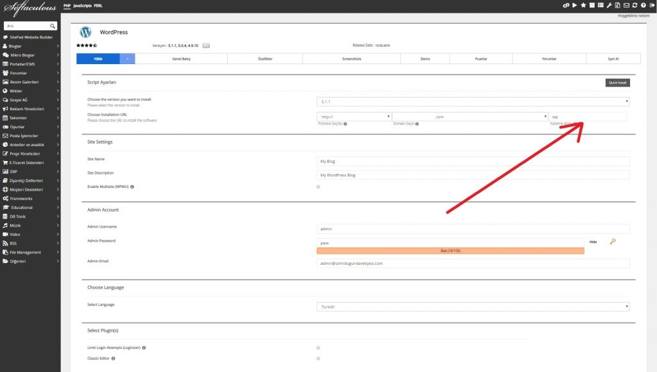
Task: Open the star ratings icon in top bar
Action: pos(583,5)
